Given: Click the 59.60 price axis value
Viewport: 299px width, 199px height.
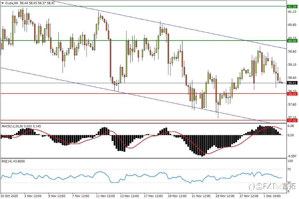Looking at the screenshot, I should coord(292,51).
